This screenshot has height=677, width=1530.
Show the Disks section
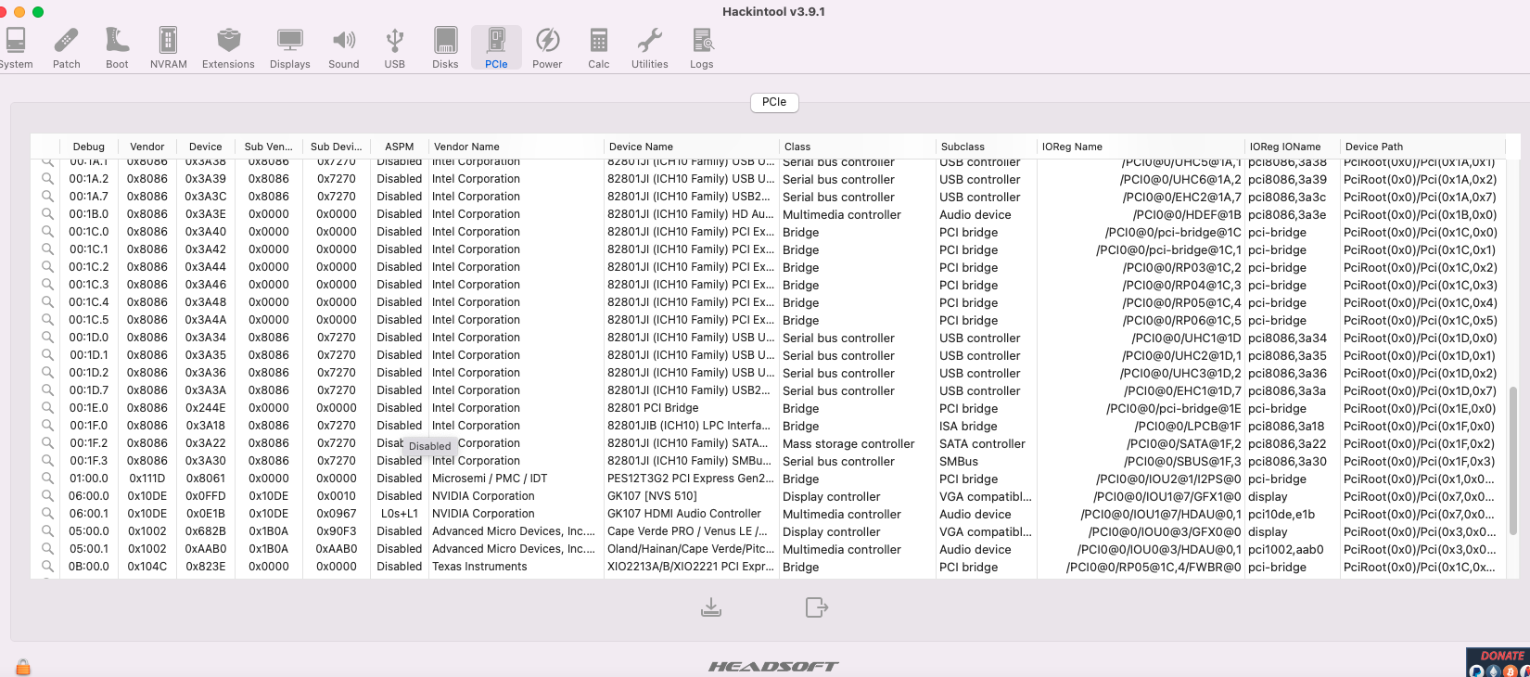point(445,48)
